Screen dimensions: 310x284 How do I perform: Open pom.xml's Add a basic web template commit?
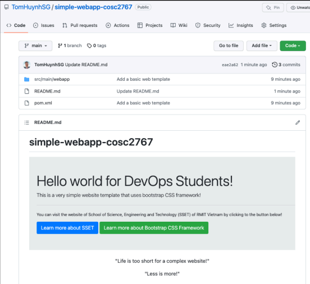pyautogui.click(x=143, y=103)
